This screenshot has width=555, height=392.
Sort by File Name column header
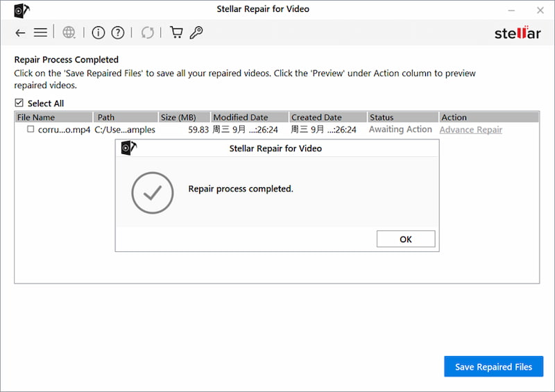[x=53, y=117]
